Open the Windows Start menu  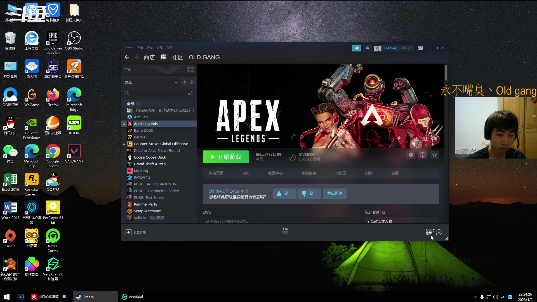pos(7,297)
